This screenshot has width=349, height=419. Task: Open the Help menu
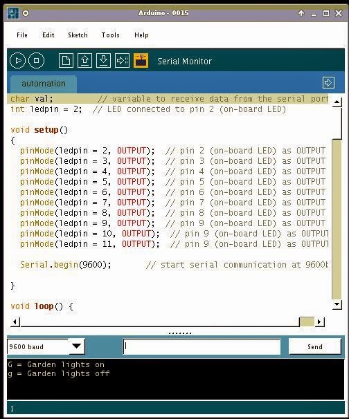point(141,35)
